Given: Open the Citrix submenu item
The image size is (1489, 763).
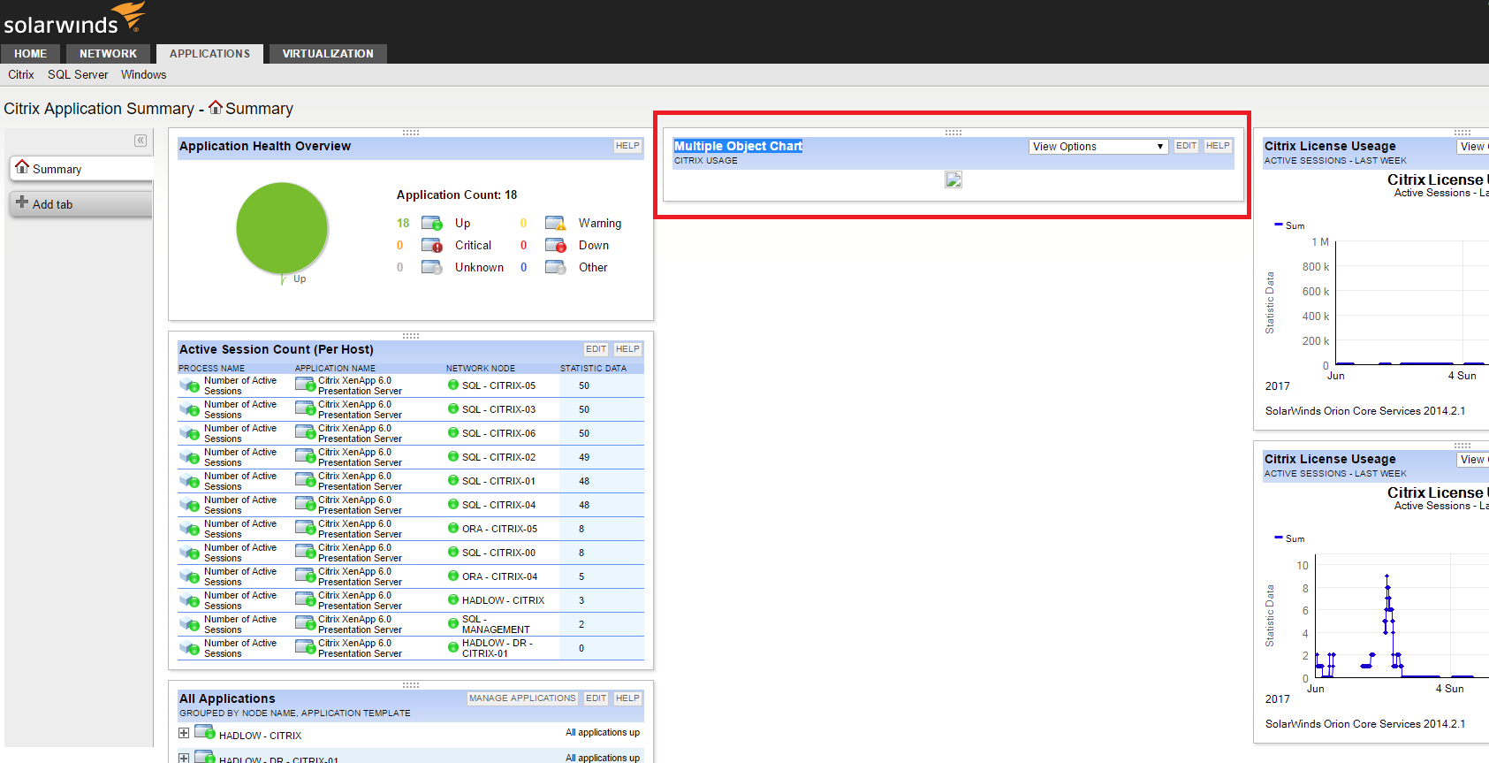Looking at the screenshot, I should [x=21, y=75].
